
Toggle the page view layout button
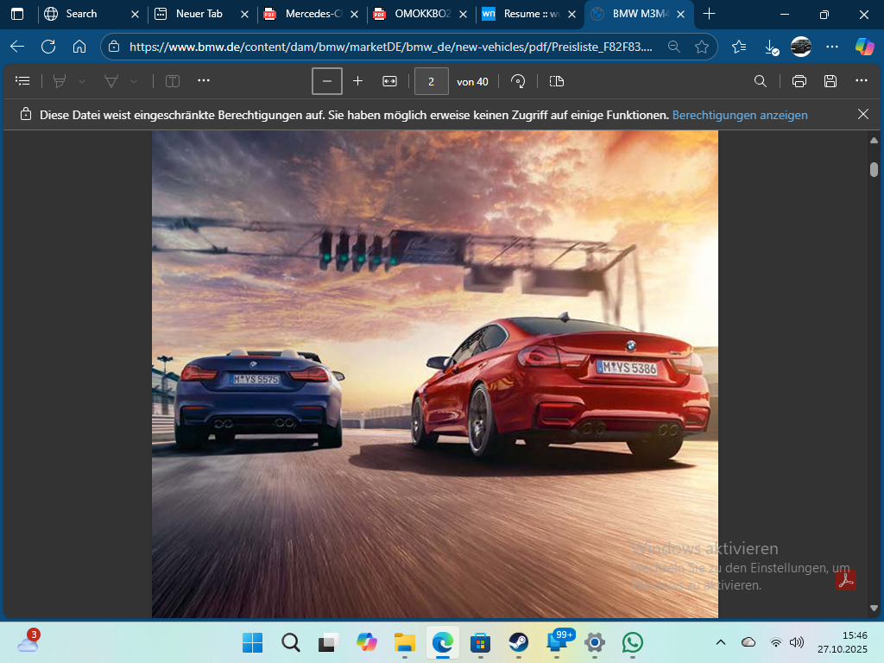(557, 81)
